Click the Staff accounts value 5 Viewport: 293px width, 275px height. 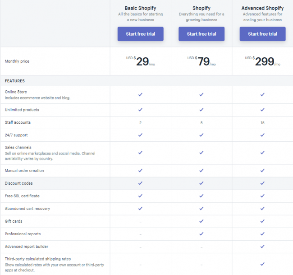[201, 123]
